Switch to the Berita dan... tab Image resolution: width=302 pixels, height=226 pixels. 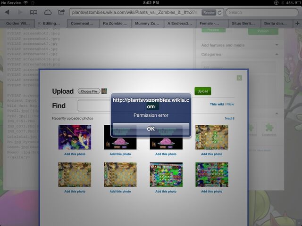[x=276, y=23]
